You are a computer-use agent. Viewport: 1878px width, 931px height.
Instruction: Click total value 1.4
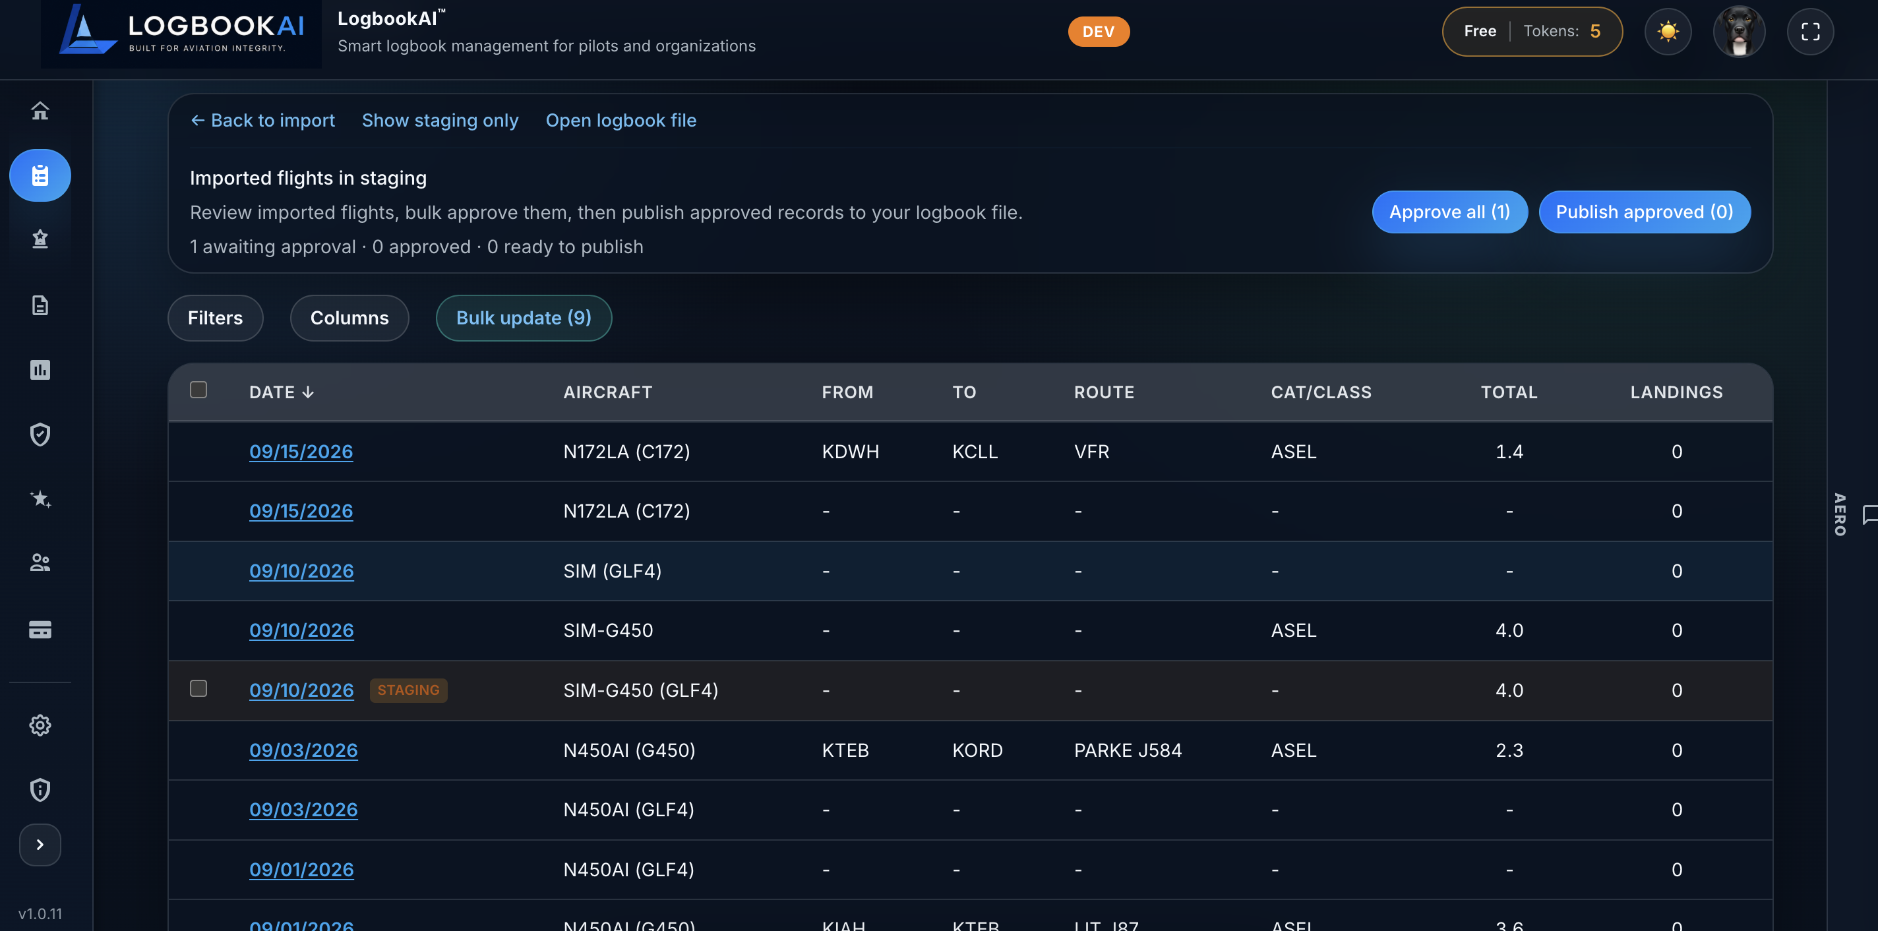point(1509,451)
